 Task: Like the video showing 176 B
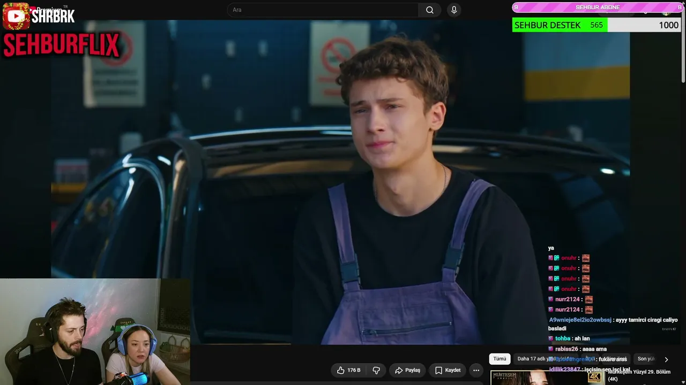click(348, 370)
